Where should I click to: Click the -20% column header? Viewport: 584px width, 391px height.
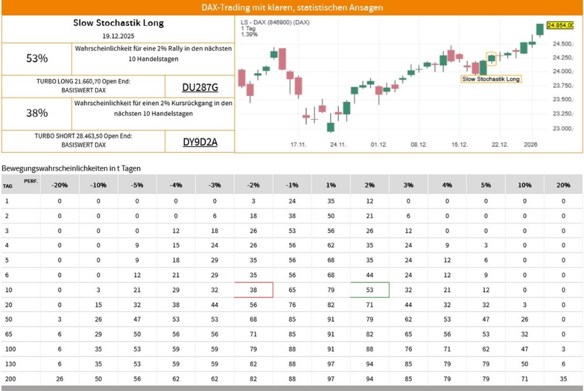pos(60,185)
